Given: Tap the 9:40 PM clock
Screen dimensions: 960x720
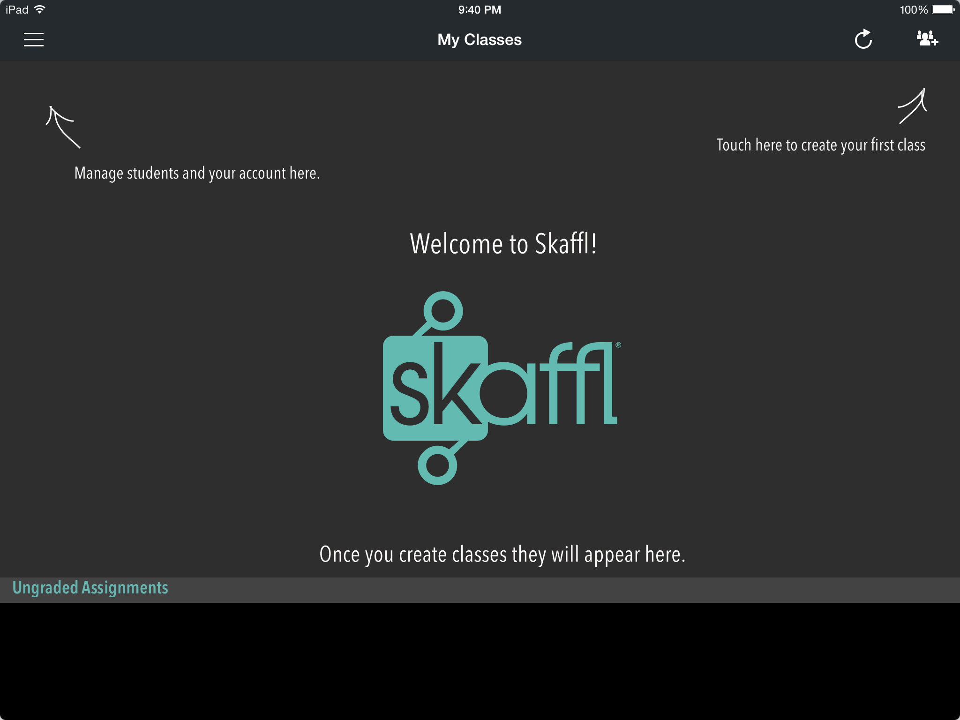Looking at the screenshot, I should [480, 10].
